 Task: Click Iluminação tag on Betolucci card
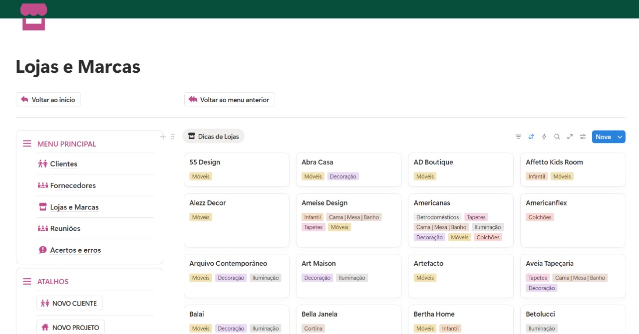tap(542, 329)
